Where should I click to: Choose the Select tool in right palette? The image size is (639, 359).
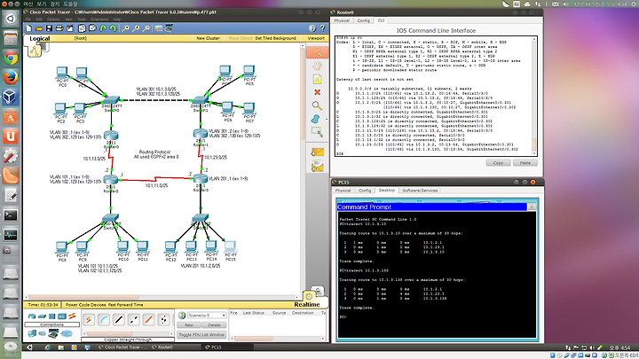click(317, 52)
